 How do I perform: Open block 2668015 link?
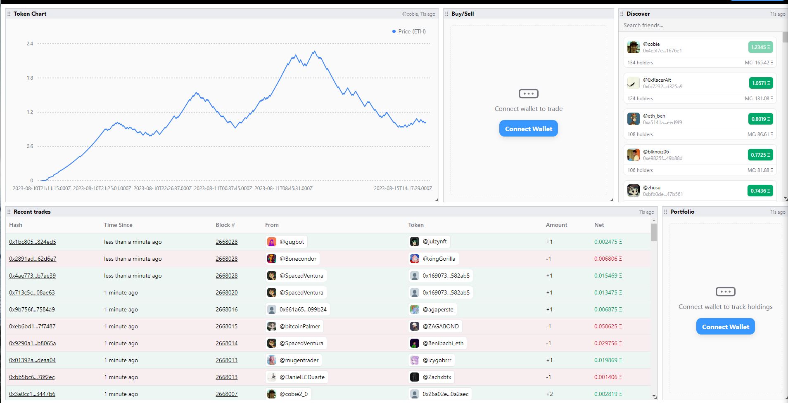(227, 326)
